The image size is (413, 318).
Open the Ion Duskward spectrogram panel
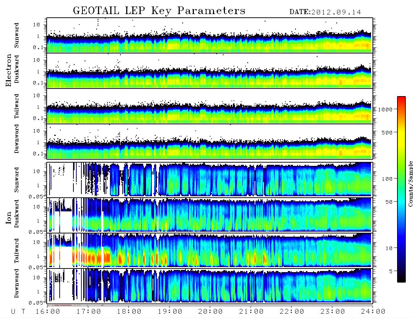click(x=210, y=215)
